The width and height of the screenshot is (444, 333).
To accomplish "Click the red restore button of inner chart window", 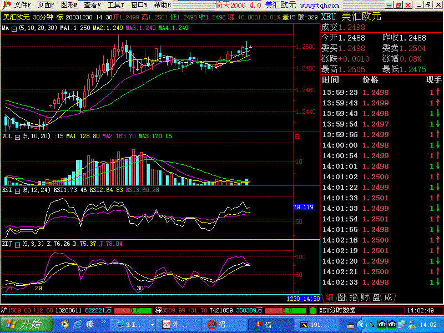I will coord(398,5).
